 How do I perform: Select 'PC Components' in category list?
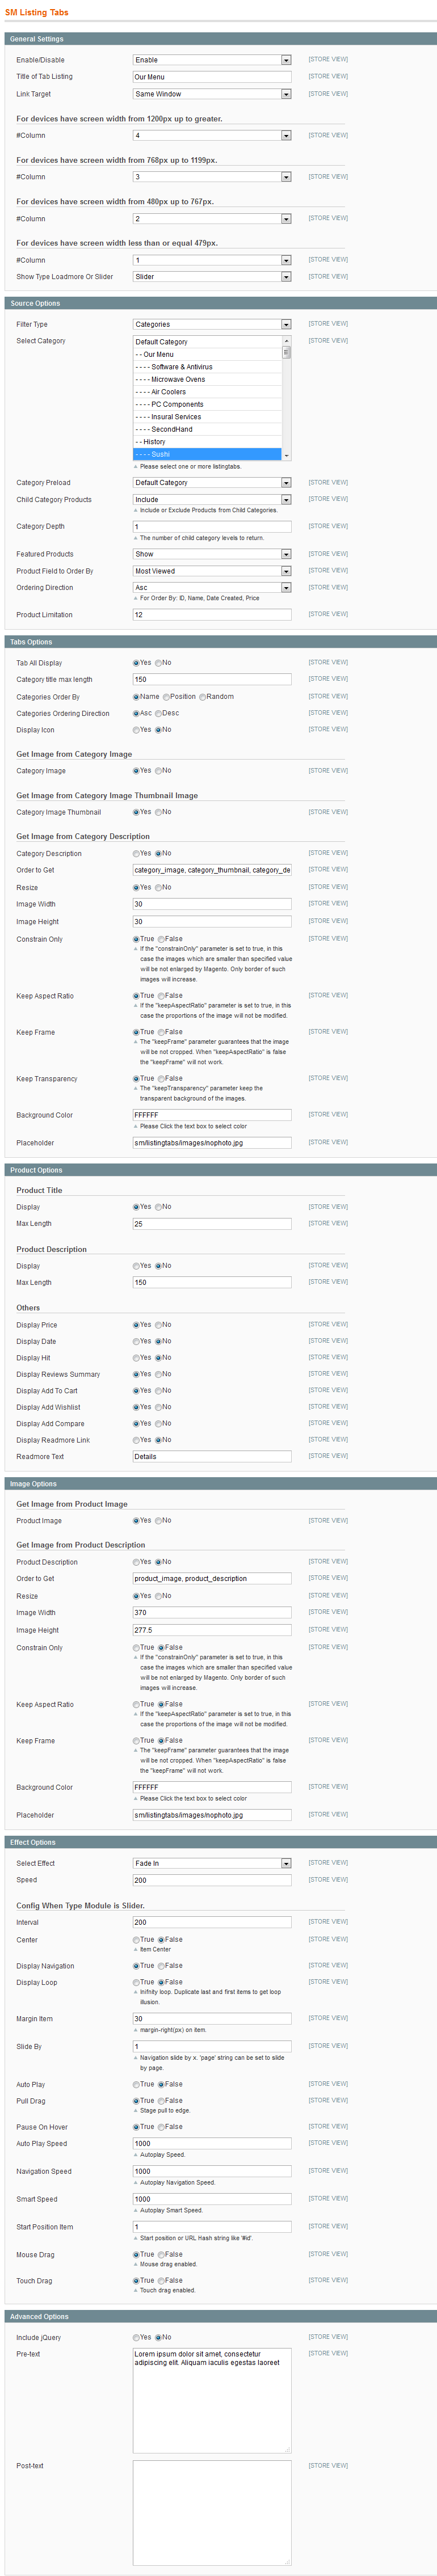(207, 404)
